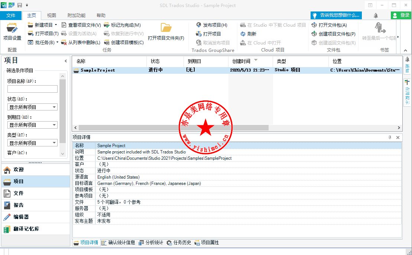
Task: Click the 位置 column header
Action: coord(365,61)
